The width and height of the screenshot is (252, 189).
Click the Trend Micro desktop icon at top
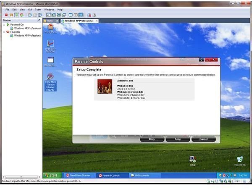(x=50, y=29)
